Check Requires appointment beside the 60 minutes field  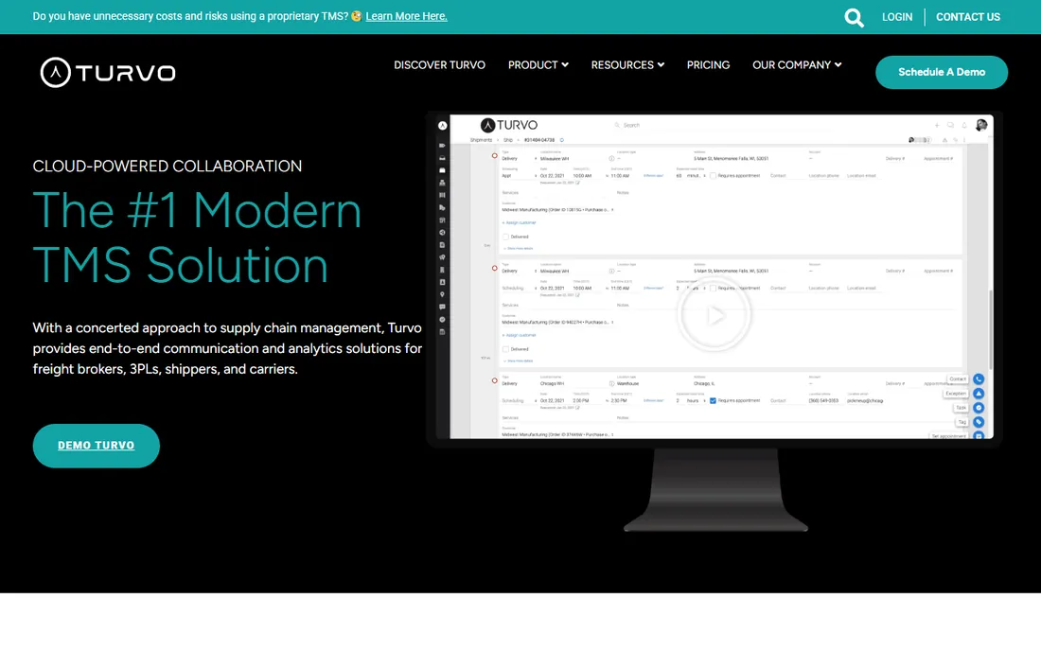713,176
